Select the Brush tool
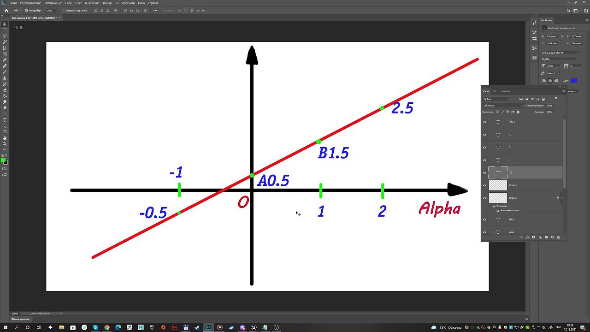 pos(5,72)
